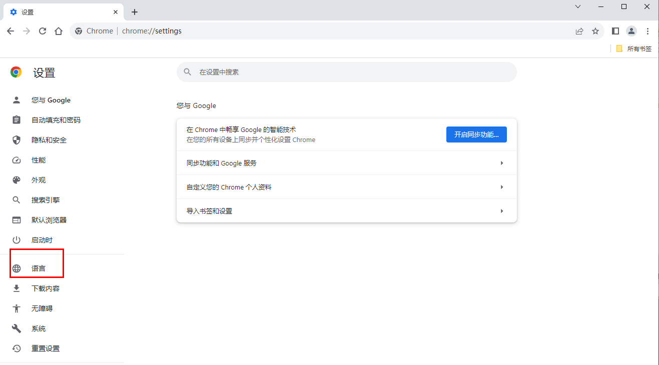659x365 pixels.
Task: Bookmark this page with star icon
Action: tap(595, 31)
